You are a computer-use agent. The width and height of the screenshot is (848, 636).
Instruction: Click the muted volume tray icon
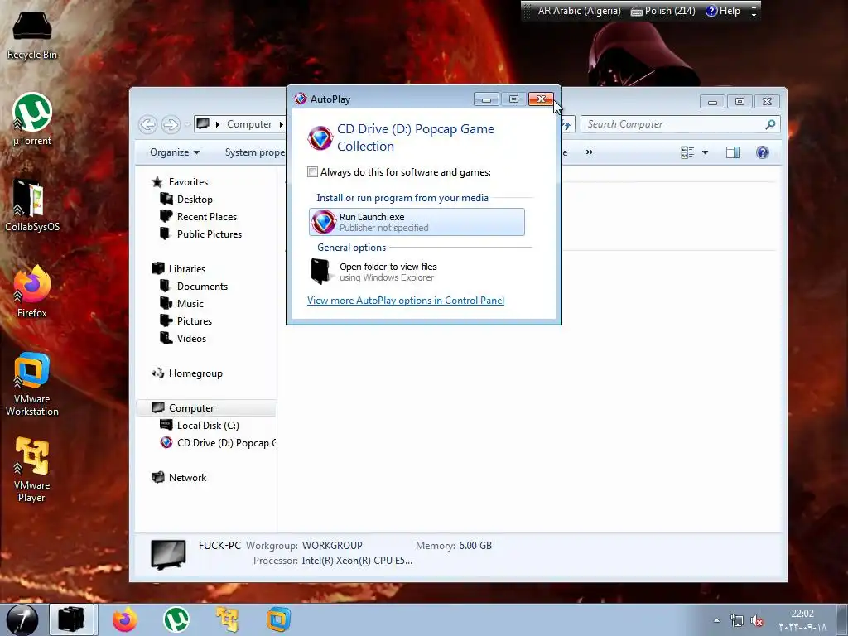click(x=757, y=621)
